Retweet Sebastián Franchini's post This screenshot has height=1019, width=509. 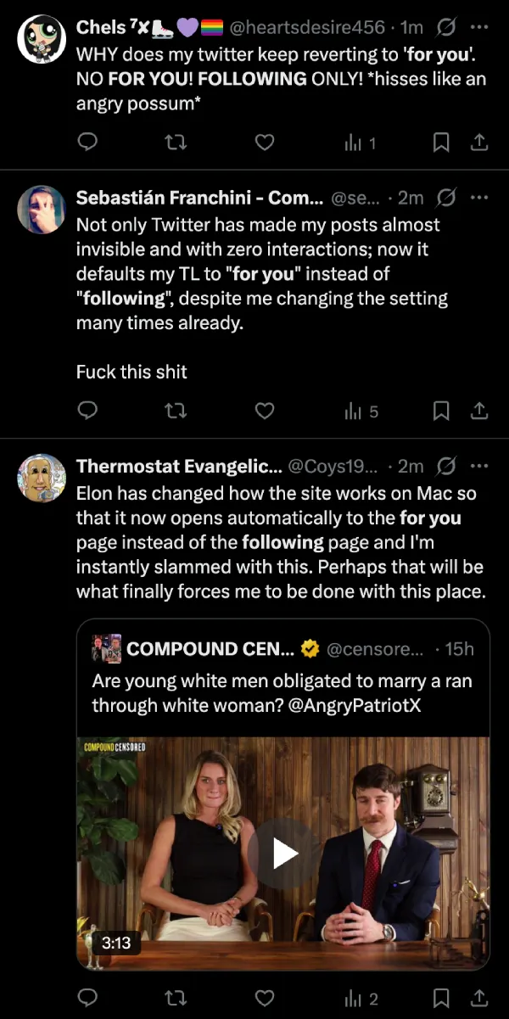coord(176,411)
